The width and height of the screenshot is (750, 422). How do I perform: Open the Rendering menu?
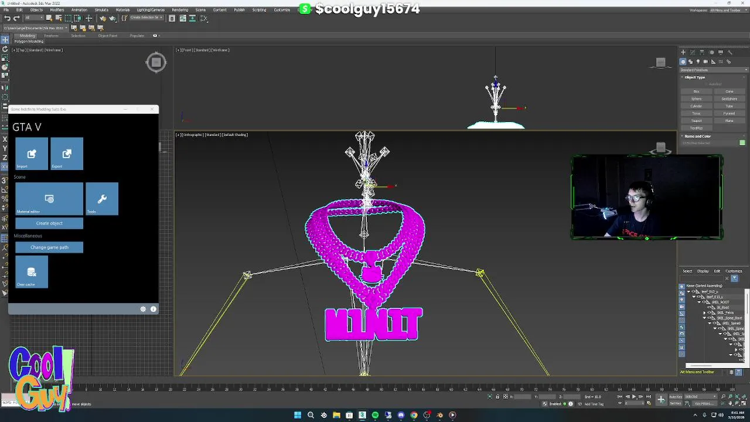pyautogui.click(x=180, y=10)
